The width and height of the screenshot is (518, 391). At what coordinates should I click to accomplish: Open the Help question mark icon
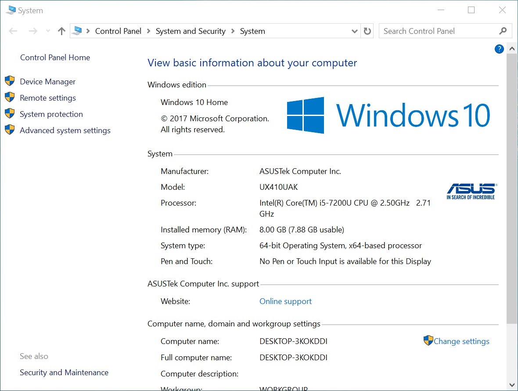click(499, 49)
